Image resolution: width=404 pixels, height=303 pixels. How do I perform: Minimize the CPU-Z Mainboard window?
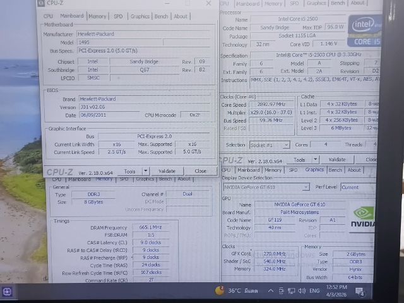pos(167,3)
